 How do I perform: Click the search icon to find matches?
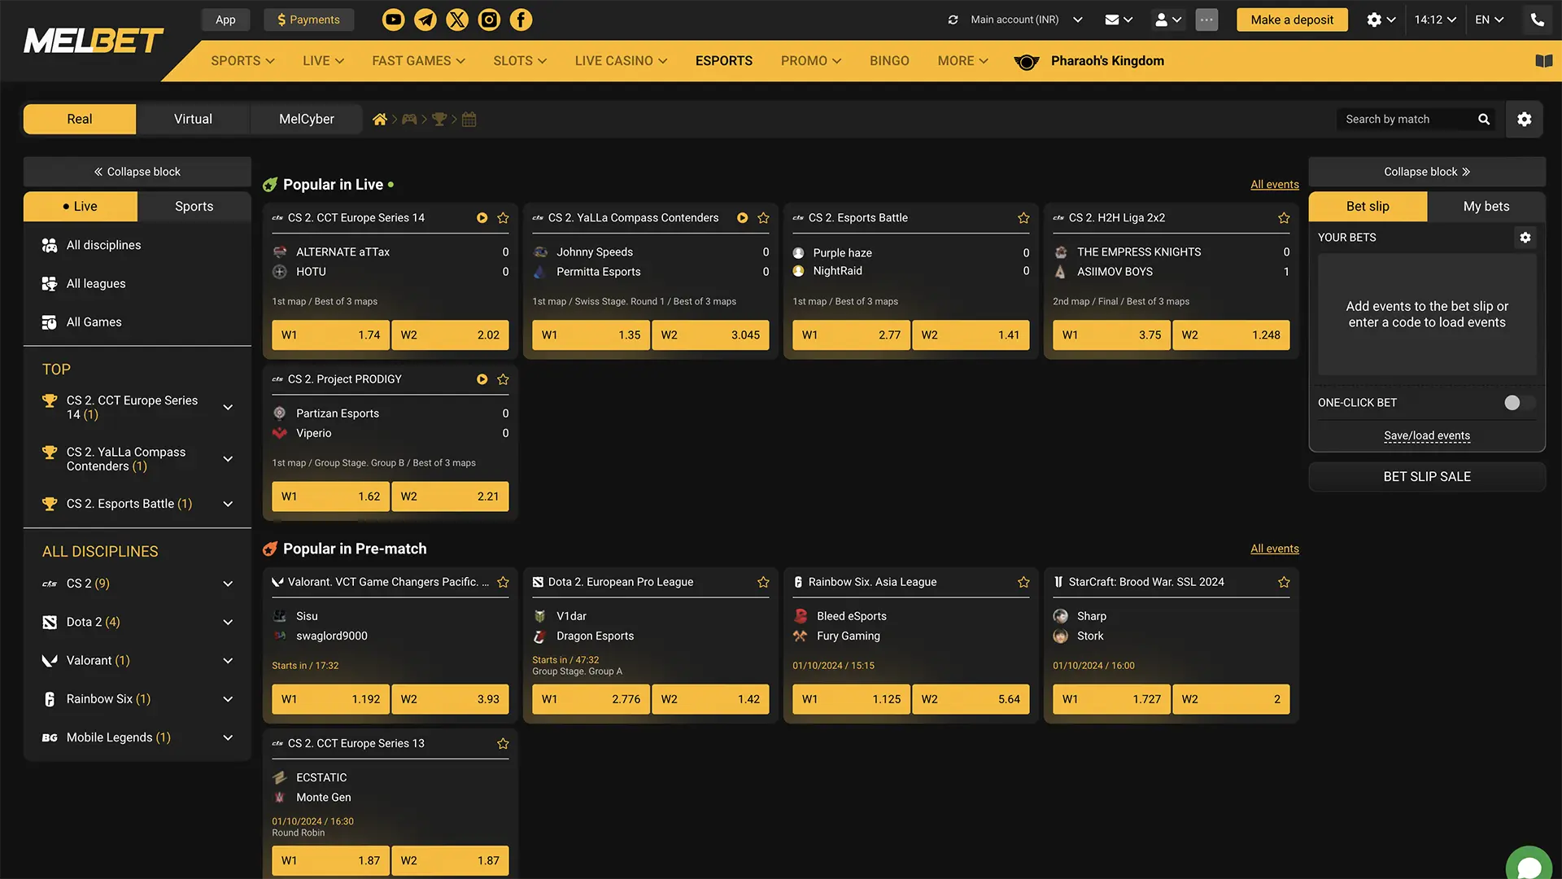[x=1485, y=118]
